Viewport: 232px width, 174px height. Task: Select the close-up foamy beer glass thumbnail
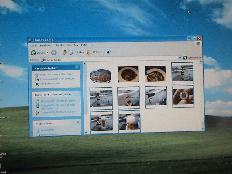pyautogui.click(x=129, y=122)
